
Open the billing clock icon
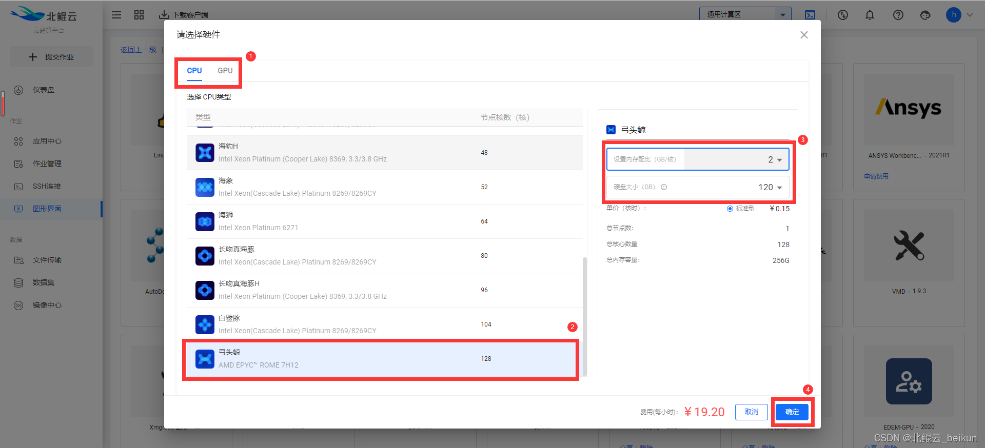pos(843,15)
